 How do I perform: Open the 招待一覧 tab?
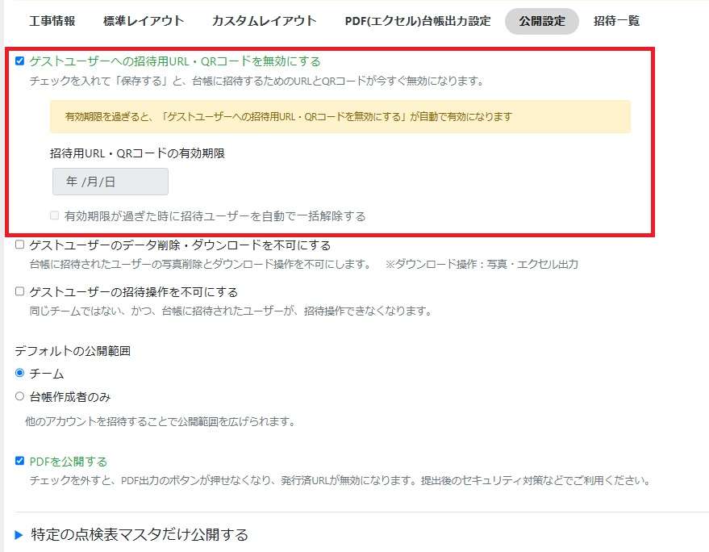point(616,21)
